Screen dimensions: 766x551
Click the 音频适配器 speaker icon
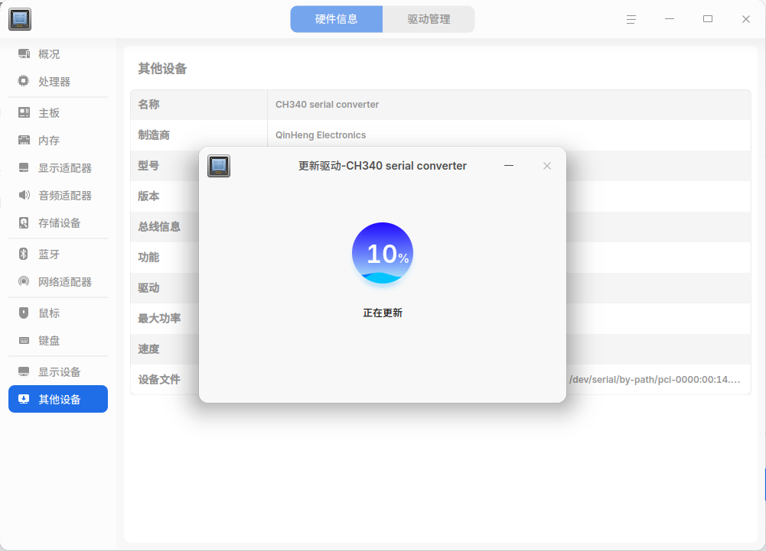24,195
